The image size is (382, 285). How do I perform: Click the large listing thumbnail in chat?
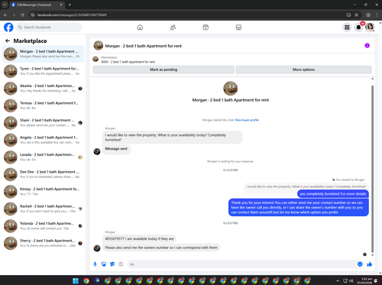pyautogui.click(x=231, y=89)
